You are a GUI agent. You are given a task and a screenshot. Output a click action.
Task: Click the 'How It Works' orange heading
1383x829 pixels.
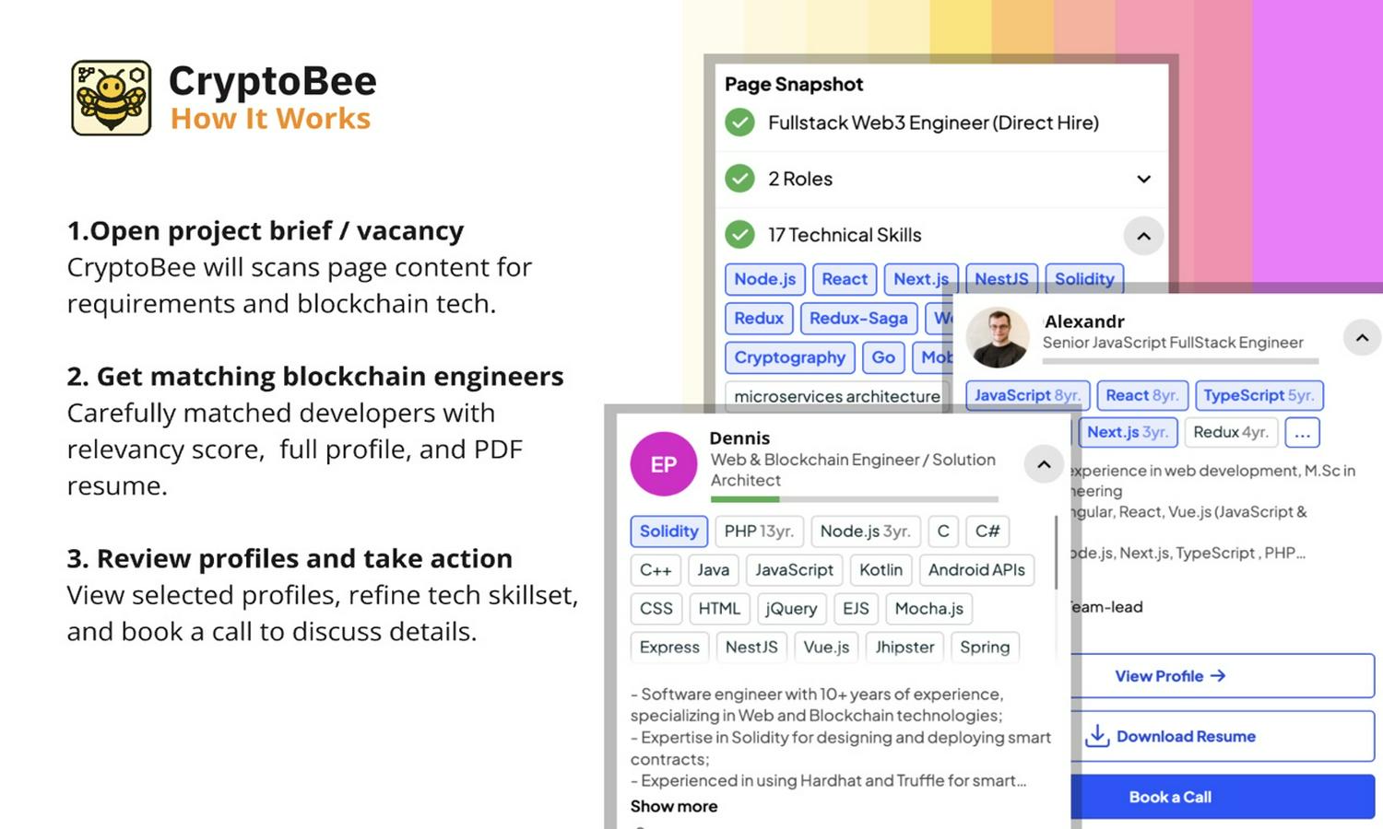pos(271,119)
